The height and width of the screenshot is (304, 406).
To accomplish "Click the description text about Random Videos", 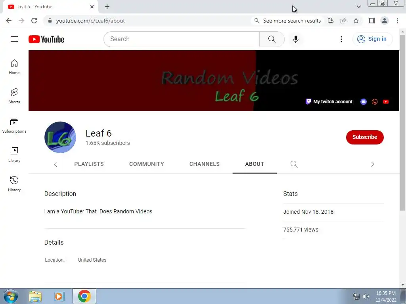I will pyautogui.click(x=98, y=211).
